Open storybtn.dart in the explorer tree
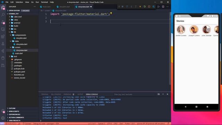The width and height of the screenshot is (222, 125). coord(21,38)
